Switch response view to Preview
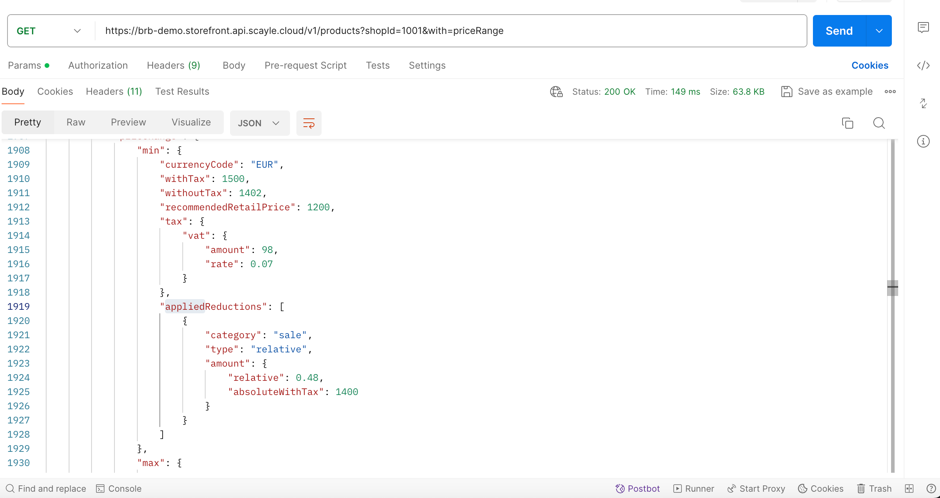Image resolution: width=940 pixels, height=498 pixels. 128,122
